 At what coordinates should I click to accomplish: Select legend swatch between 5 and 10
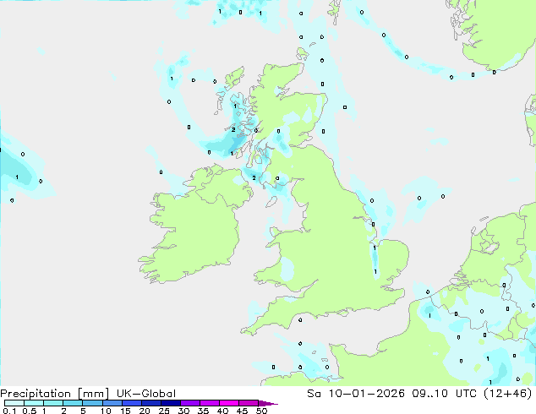coord(92,403)
